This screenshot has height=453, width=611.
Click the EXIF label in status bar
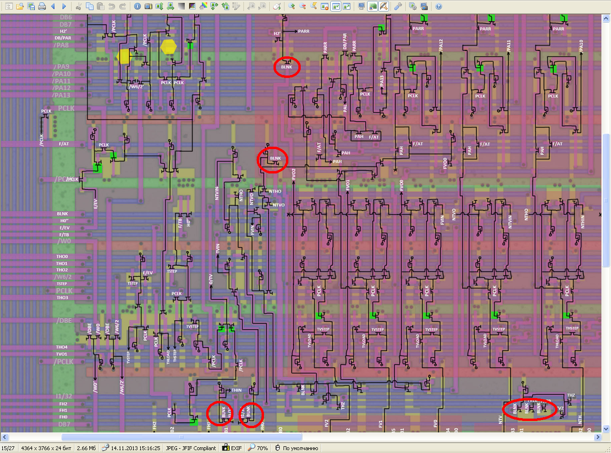pyautogui.click(x=234, y=448)
